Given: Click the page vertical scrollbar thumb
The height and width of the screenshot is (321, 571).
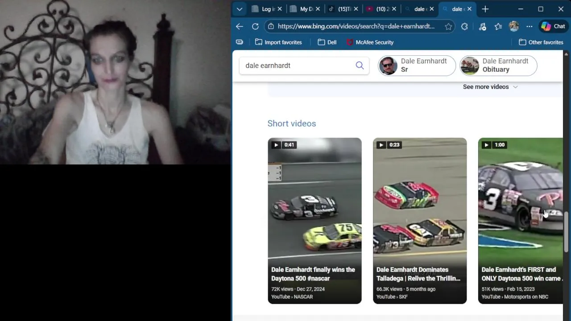Looking at the screenshot, I should click(x=567, y=232).
